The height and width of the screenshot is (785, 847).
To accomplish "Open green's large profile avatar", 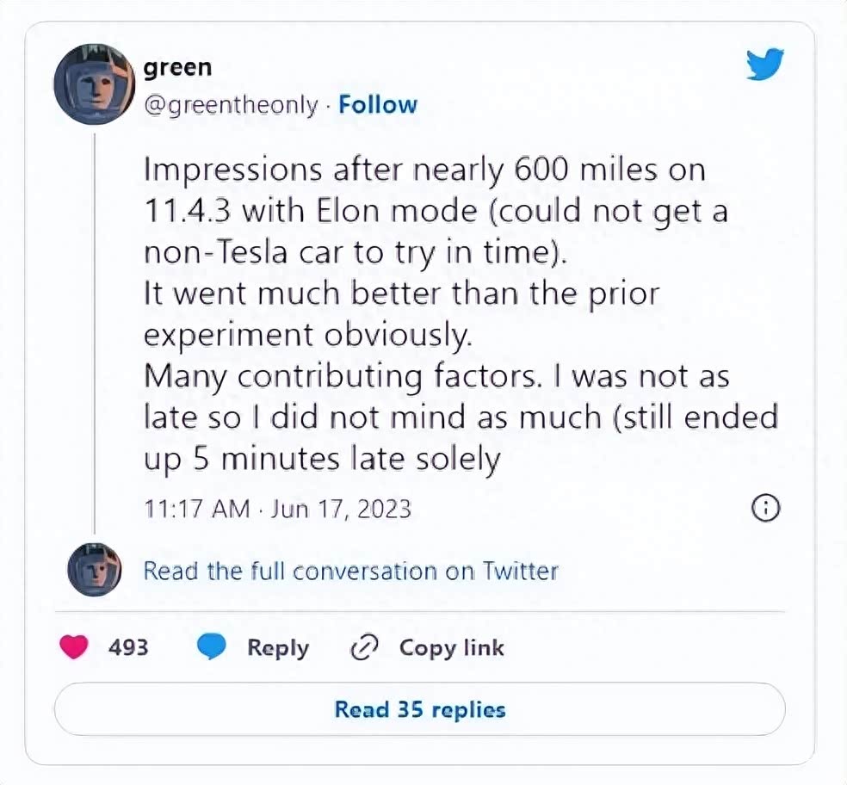I will click(x=95, y=84).
